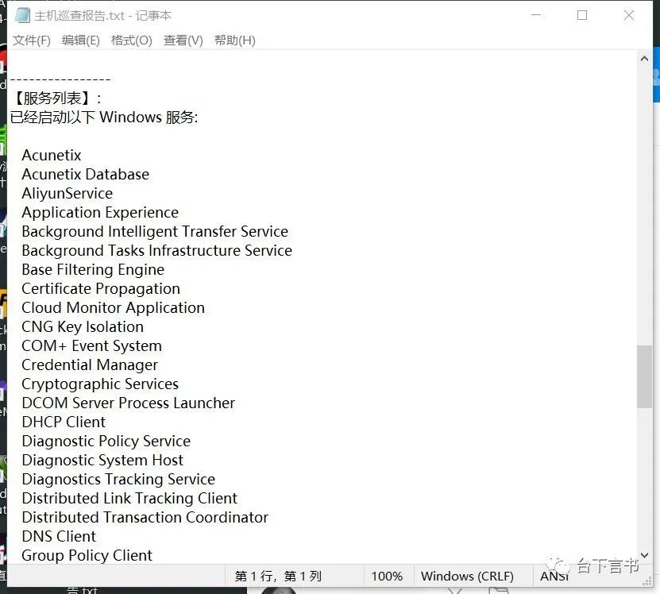
Task: Click 'Distributed Transaction Coordinator' line
Action: [145, 518]
